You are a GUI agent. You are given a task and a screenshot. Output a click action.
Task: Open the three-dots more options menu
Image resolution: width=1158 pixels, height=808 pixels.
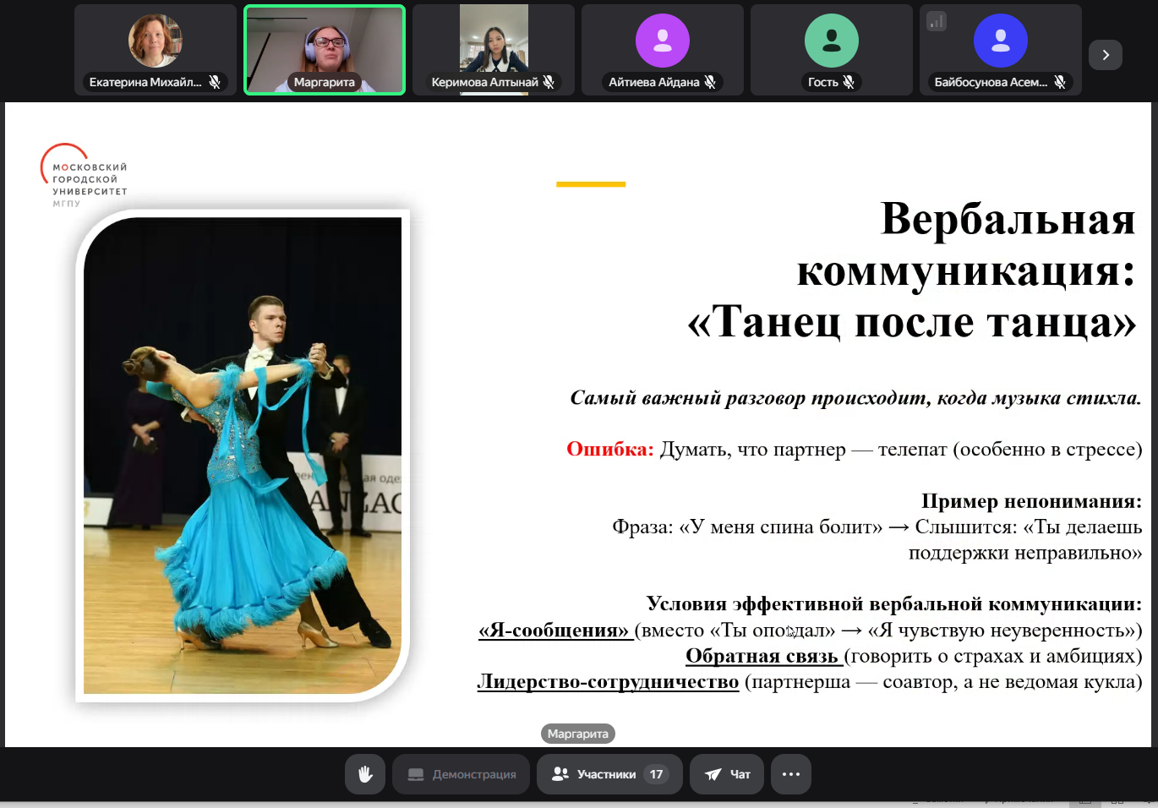click(x=791, y=774)
